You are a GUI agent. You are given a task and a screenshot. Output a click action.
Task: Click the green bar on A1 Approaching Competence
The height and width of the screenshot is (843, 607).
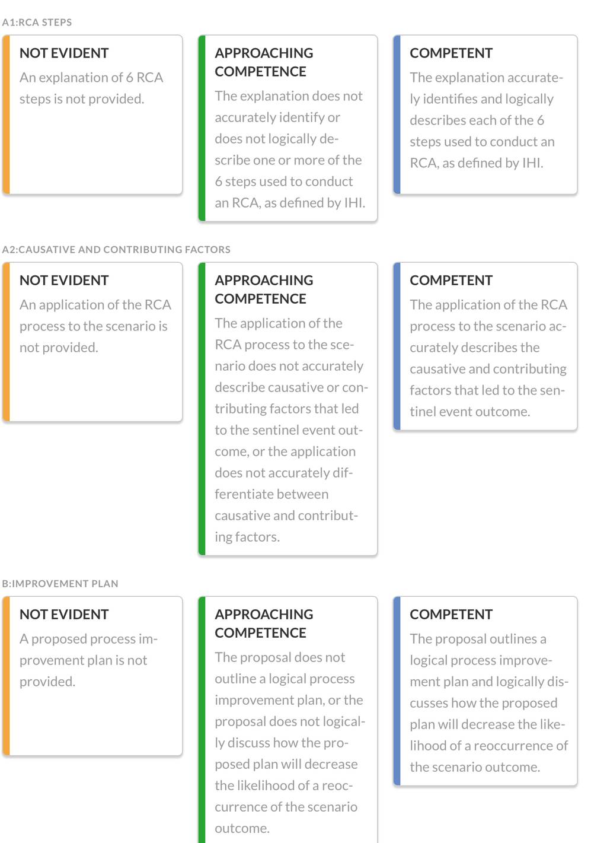point(202,128)
